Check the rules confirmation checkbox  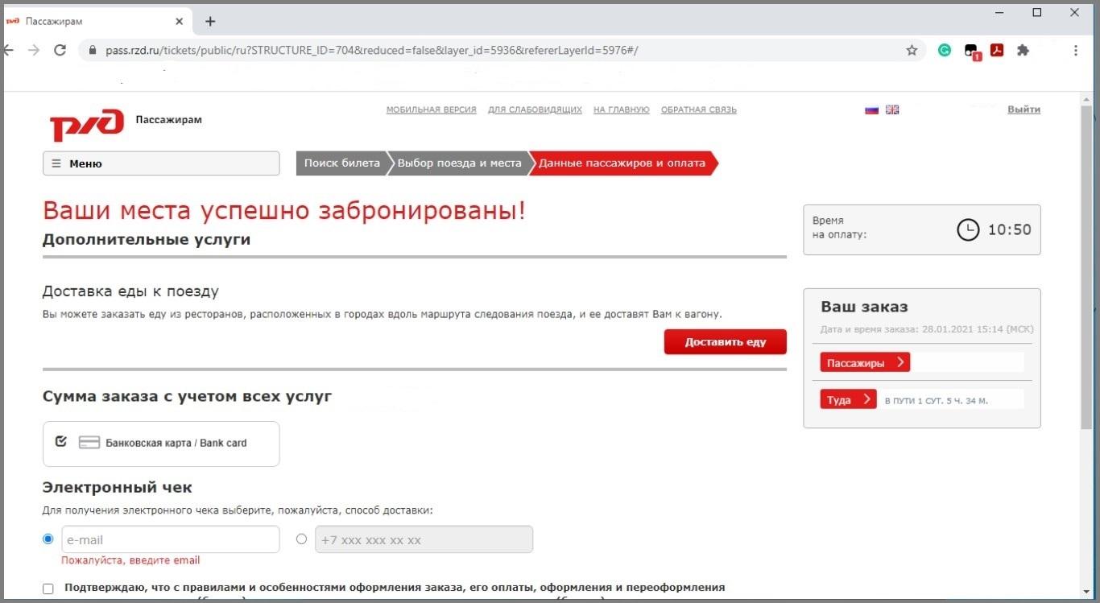48,589
